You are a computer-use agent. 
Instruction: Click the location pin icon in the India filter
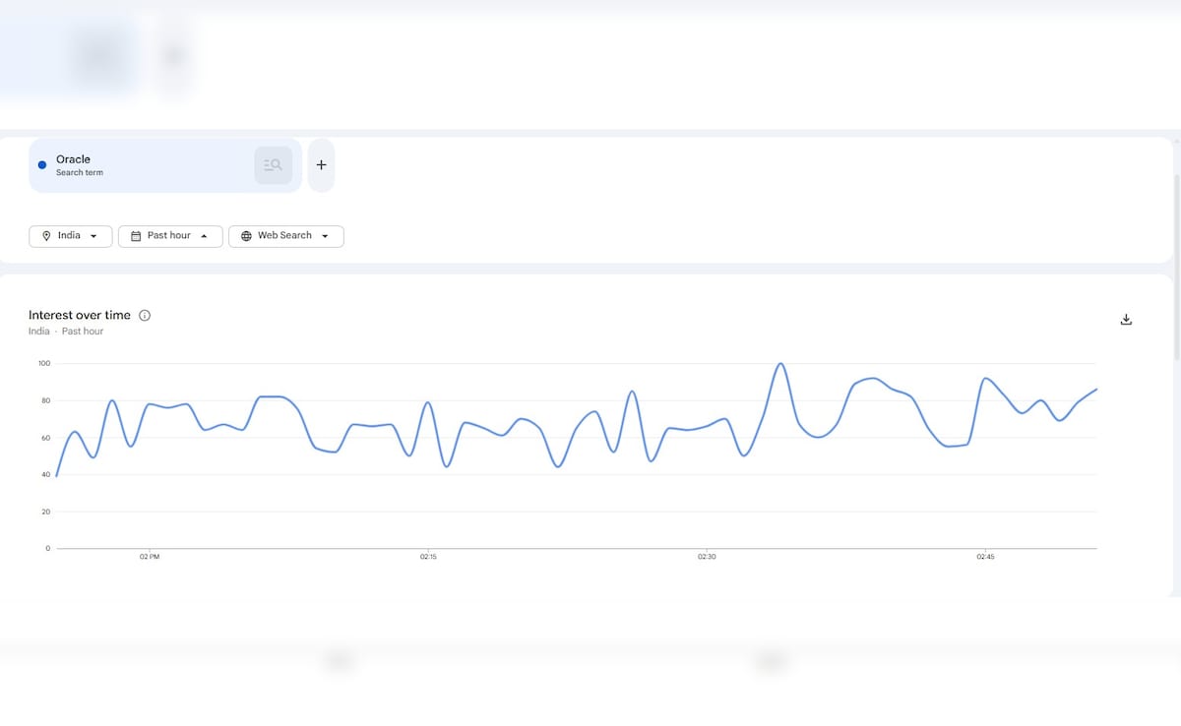pyautogui.click(x=46, y=236)
